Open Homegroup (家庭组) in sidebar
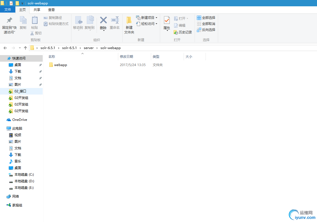The height and width of the screenshot is (222, 317). click(x=15, y=205)
